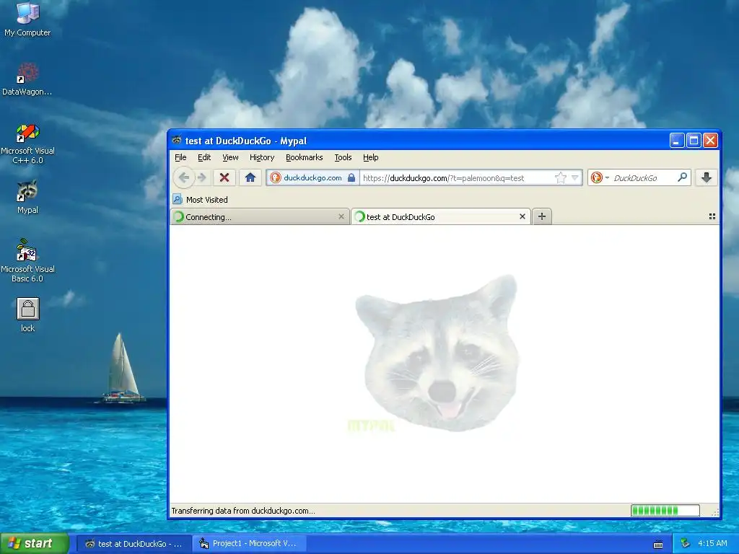739x554 pixels.
Task: Open the History menu
Action: (262, 157)
